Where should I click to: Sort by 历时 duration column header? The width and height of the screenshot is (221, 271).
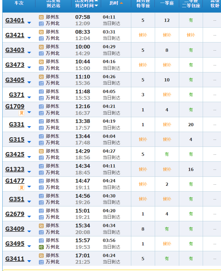[x=116, y=3]
